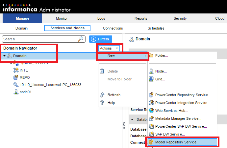Open the New submenu

coord(111,55)
